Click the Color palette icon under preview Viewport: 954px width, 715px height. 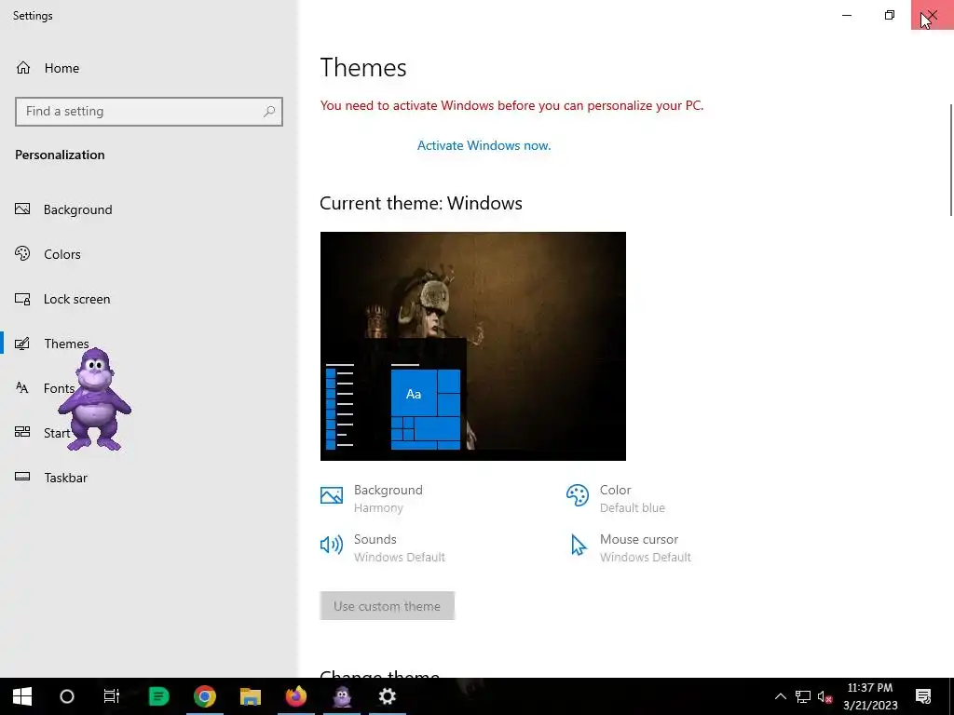[x=578, y=495]
